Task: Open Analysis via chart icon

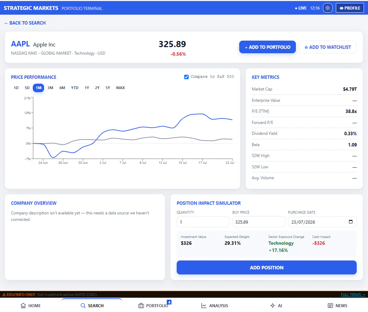Action: [x=204, y=306]
